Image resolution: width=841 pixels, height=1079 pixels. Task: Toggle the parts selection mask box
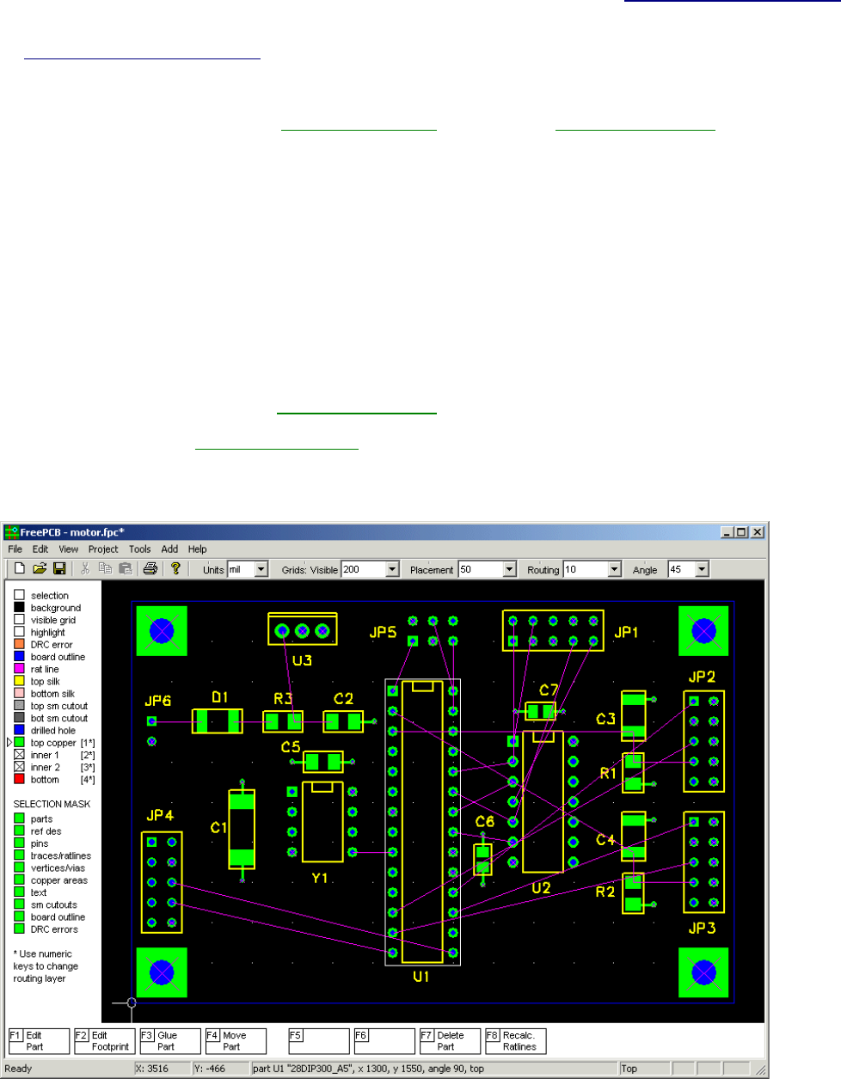[x=20, y=819]
